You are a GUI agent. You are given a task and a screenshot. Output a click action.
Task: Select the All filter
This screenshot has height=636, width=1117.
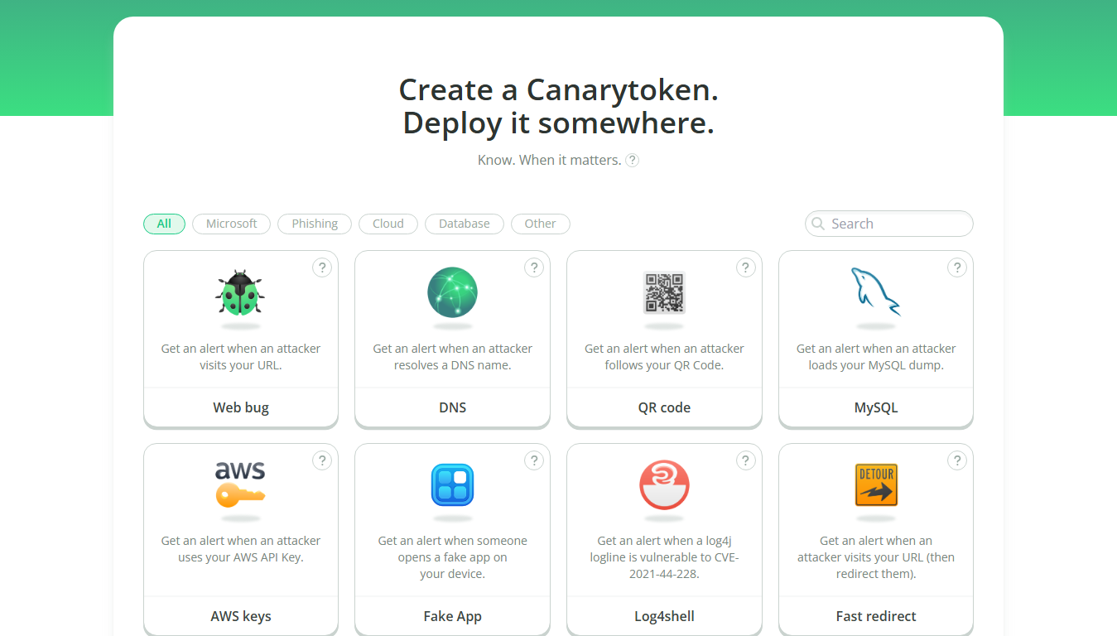[164, 224]
